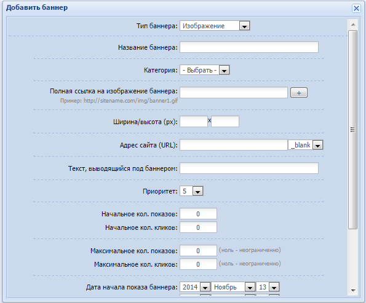Open the Приоритет dropdown
The height and width of the screenshot is (303, 366).
(x=191, y=191)
